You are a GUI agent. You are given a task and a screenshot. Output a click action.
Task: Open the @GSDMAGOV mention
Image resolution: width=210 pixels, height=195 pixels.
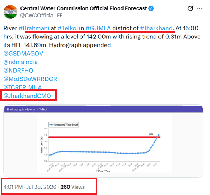coord(23,54)
